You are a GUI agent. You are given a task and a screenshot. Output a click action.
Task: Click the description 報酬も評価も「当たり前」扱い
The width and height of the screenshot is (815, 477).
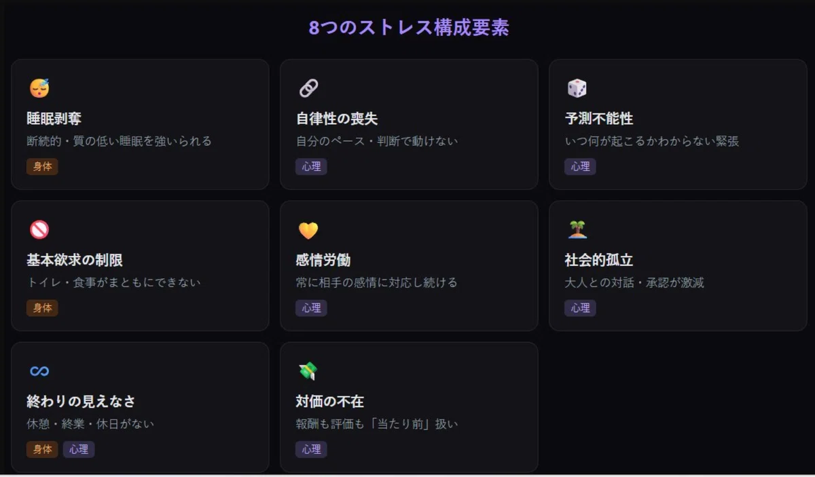coord(377,424)
